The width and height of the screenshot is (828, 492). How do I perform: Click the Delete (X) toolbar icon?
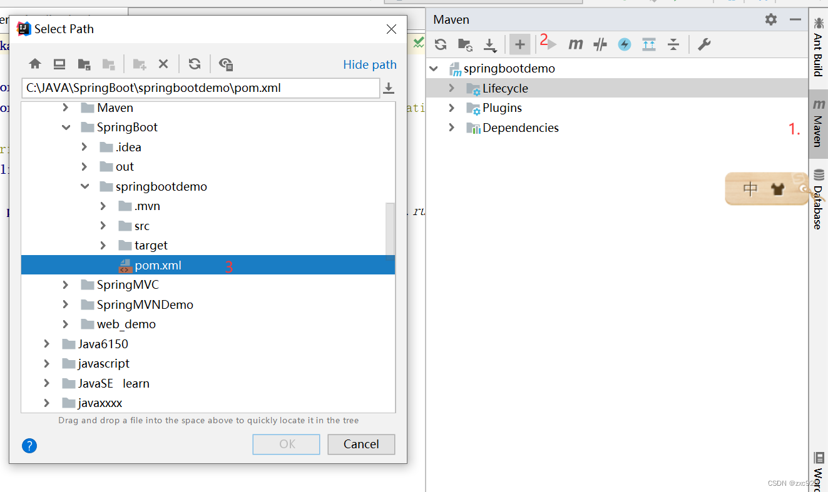click(x=163, y=64)
